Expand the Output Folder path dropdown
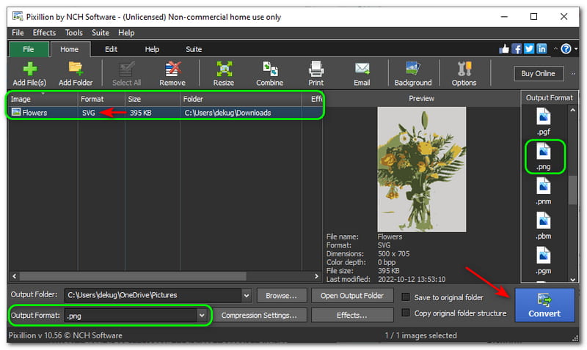The width and height of the screenshot is (587, 350). 245,295
